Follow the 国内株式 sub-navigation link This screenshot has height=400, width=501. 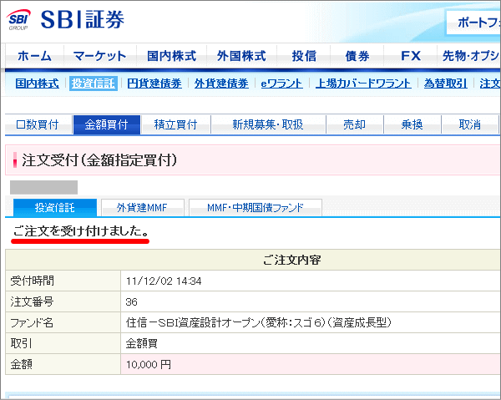[x=37, y=84]
